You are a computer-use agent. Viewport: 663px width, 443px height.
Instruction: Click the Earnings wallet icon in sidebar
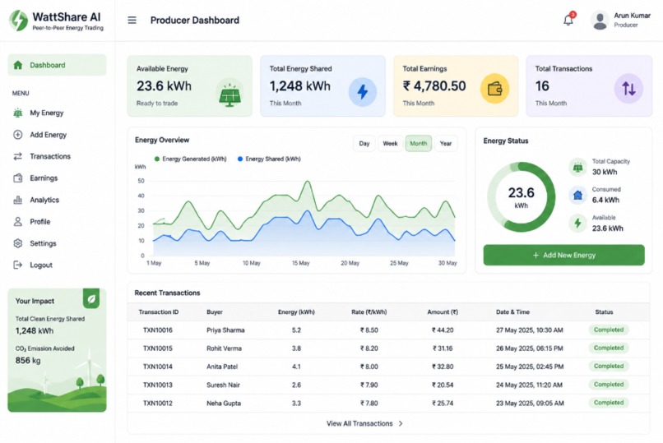click(x=18, y=178)
